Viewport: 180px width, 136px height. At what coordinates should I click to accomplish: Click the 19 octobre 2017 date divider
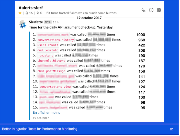[89, 18]
